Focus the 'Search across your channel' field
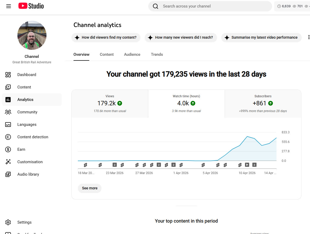The width and height of the screenshot is (310, 234). 210,6
